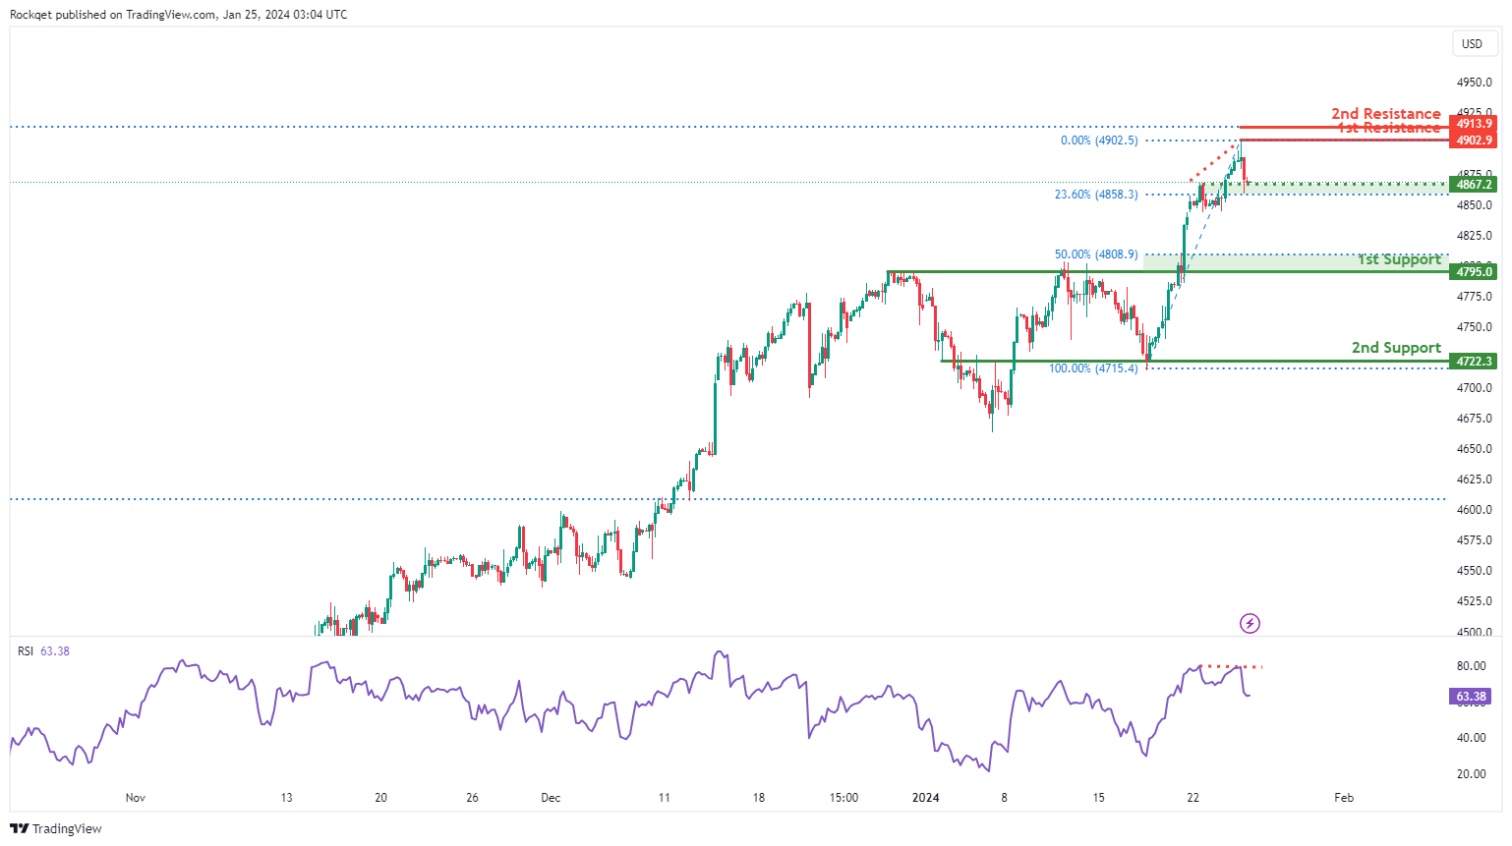This screenshot has width=1512, height=846.
Task: Click the 20.00 RSI axis label
Action: point(1472,774)
